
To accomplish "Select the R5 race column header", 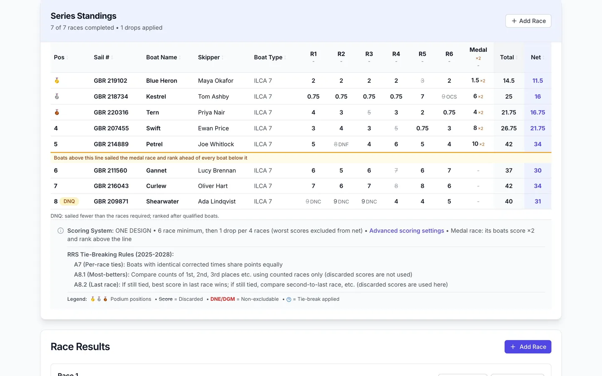I will 423,57.
